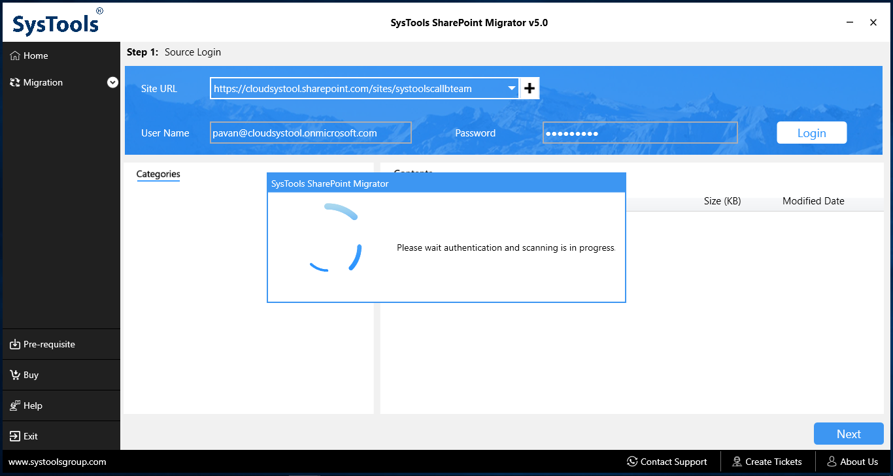Select the Contact Support icon
This screenshot has height=476, width=893.
coord(632,462)
